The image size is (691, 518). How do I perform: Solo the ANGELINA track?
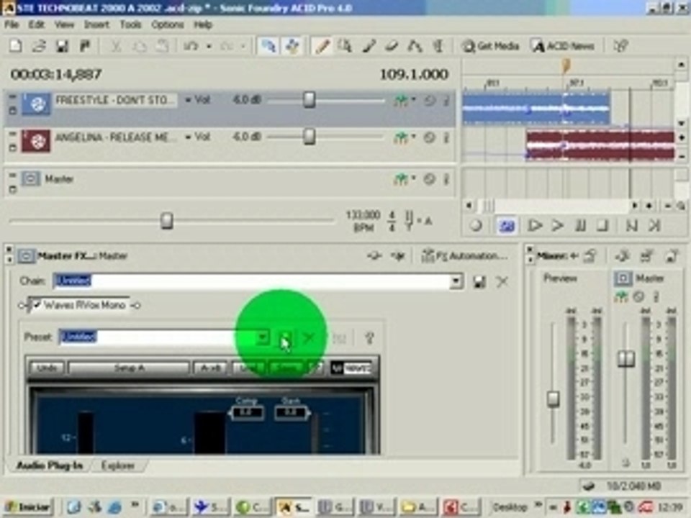(446, 138)
